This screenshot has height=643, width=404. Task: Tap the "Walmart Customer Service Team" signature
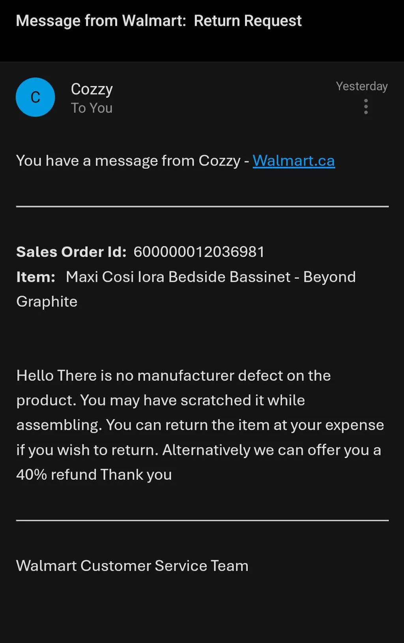(x=132, y=566)
